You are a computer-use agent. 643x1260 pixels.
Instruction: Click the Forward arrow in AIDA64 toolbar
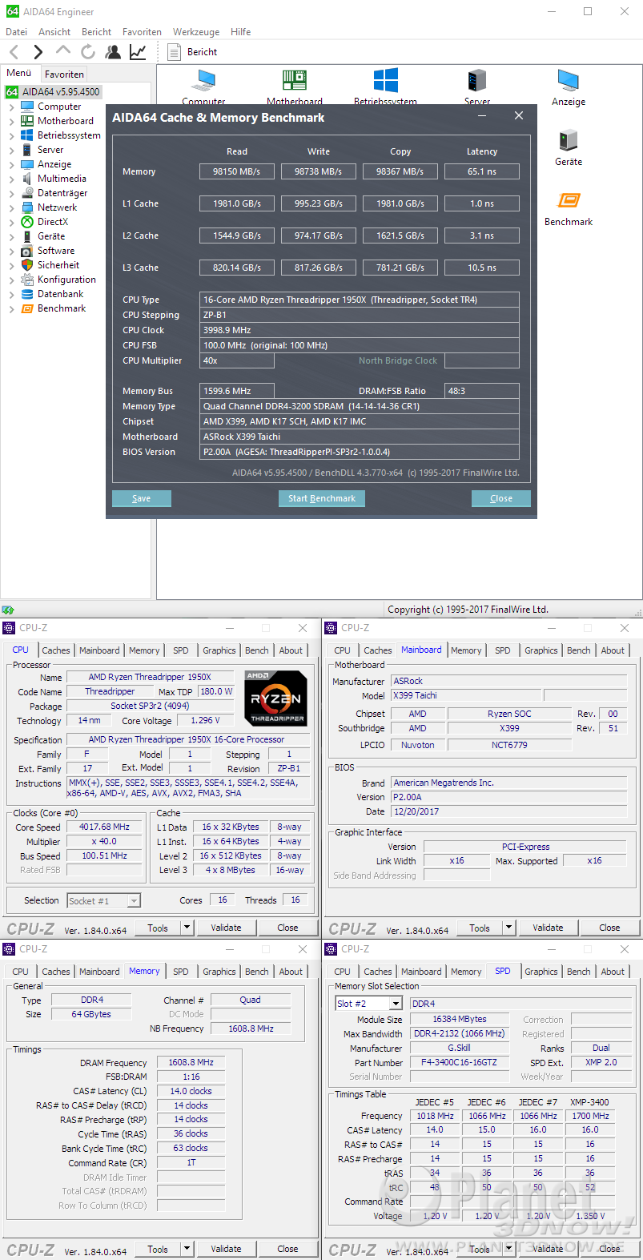click(x=38, y=52)
